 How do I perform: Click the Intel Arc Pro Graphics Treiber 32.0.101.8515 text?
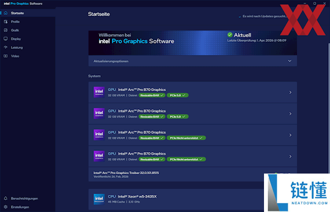(x=127, y=172)
